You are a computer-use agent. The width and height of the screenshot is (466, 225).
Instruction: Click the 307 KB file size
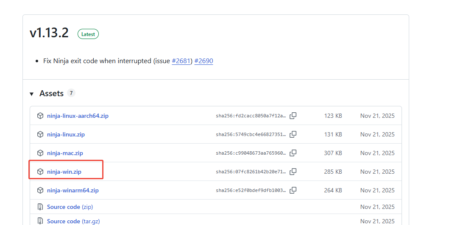pos(333,153)
